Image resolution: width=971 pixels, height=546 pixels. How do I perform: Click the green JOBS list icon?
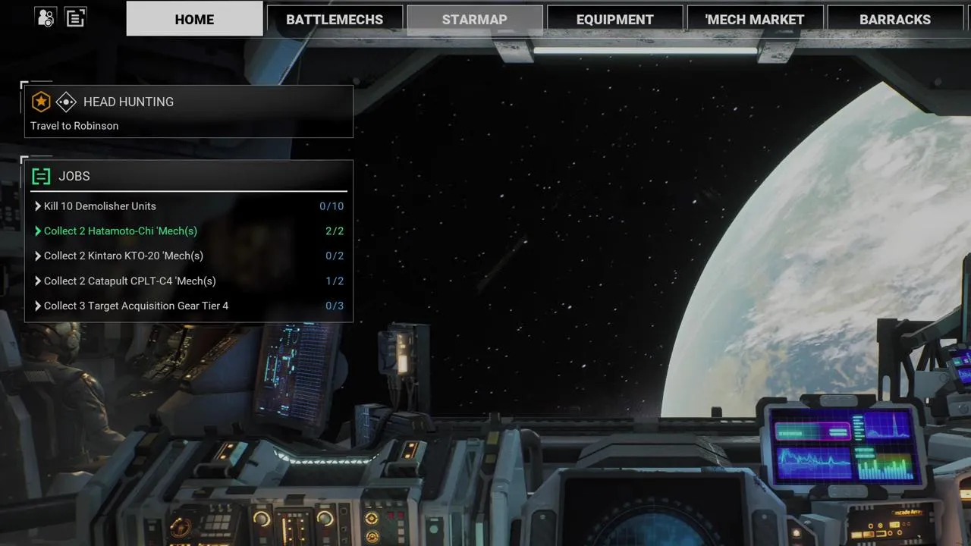point(41,177)
